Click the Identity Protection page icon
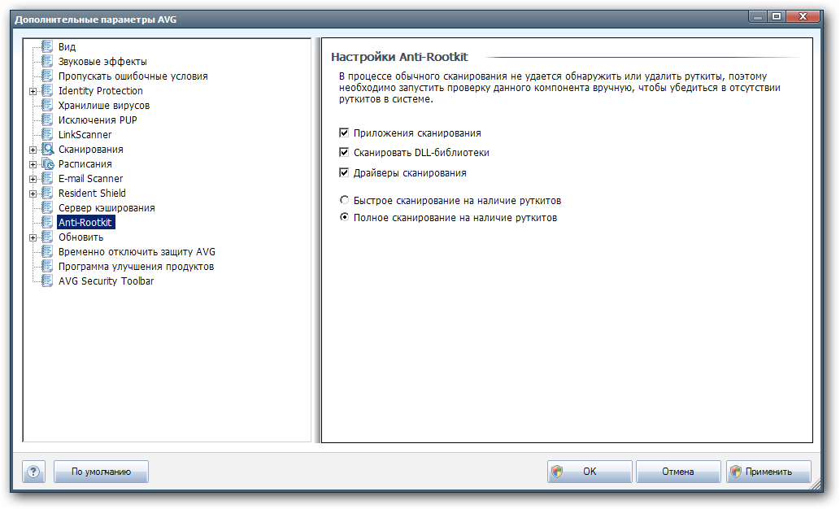Image resolution: width=840 pixels, height=509 pixels. pyautogui.click(x=47, y=90)
